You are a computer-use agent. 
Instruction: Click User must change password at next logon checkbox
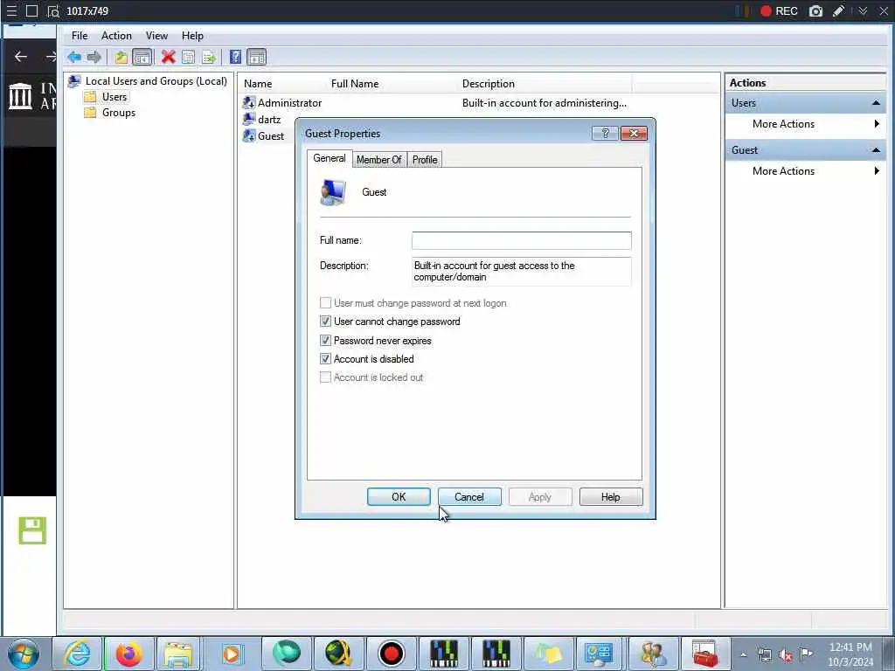click(325, 303)
